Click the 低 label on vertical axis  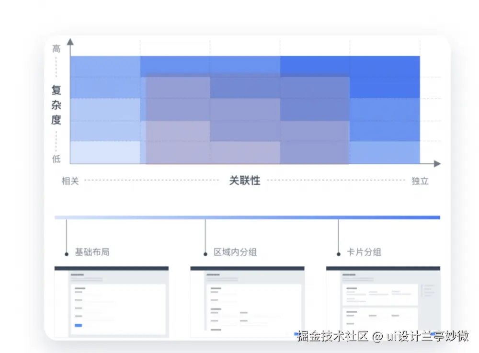coord(56,159)
